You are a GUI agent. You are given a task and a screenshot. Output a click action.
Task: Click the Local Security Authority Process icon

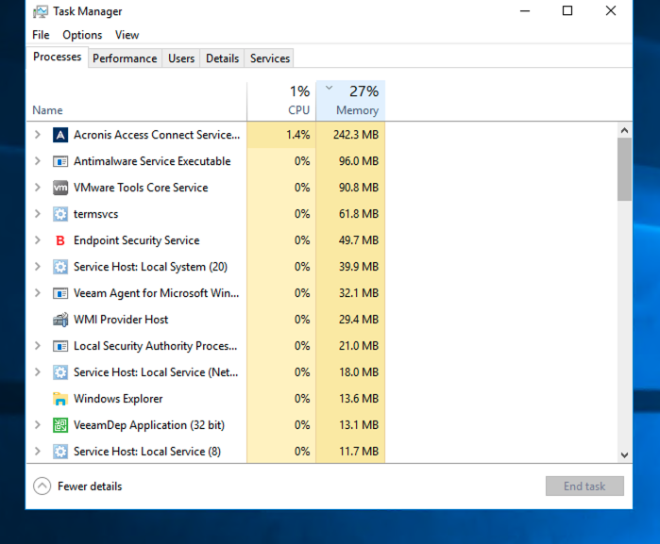point(60,346)
